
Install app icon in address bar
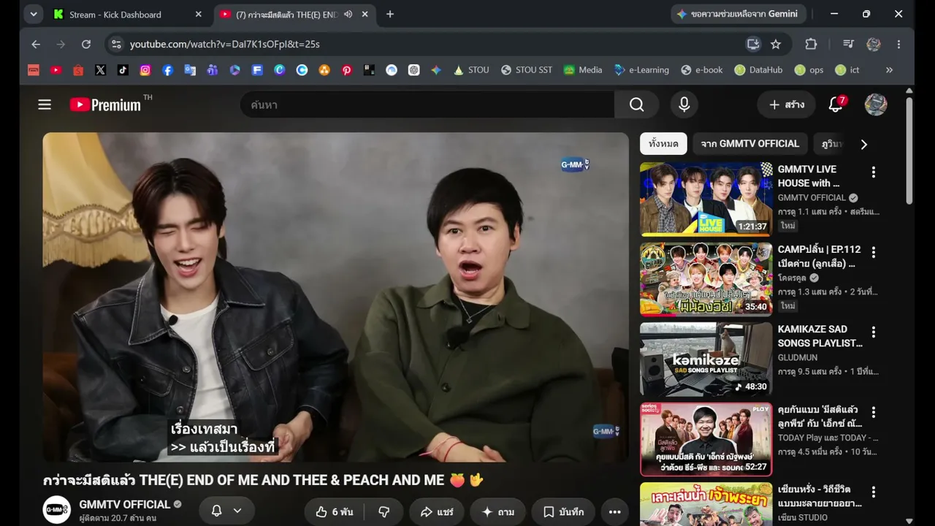(753, 44)
